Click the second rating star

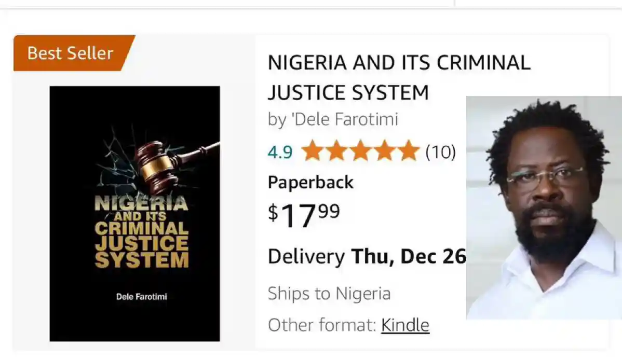[336, 151]
